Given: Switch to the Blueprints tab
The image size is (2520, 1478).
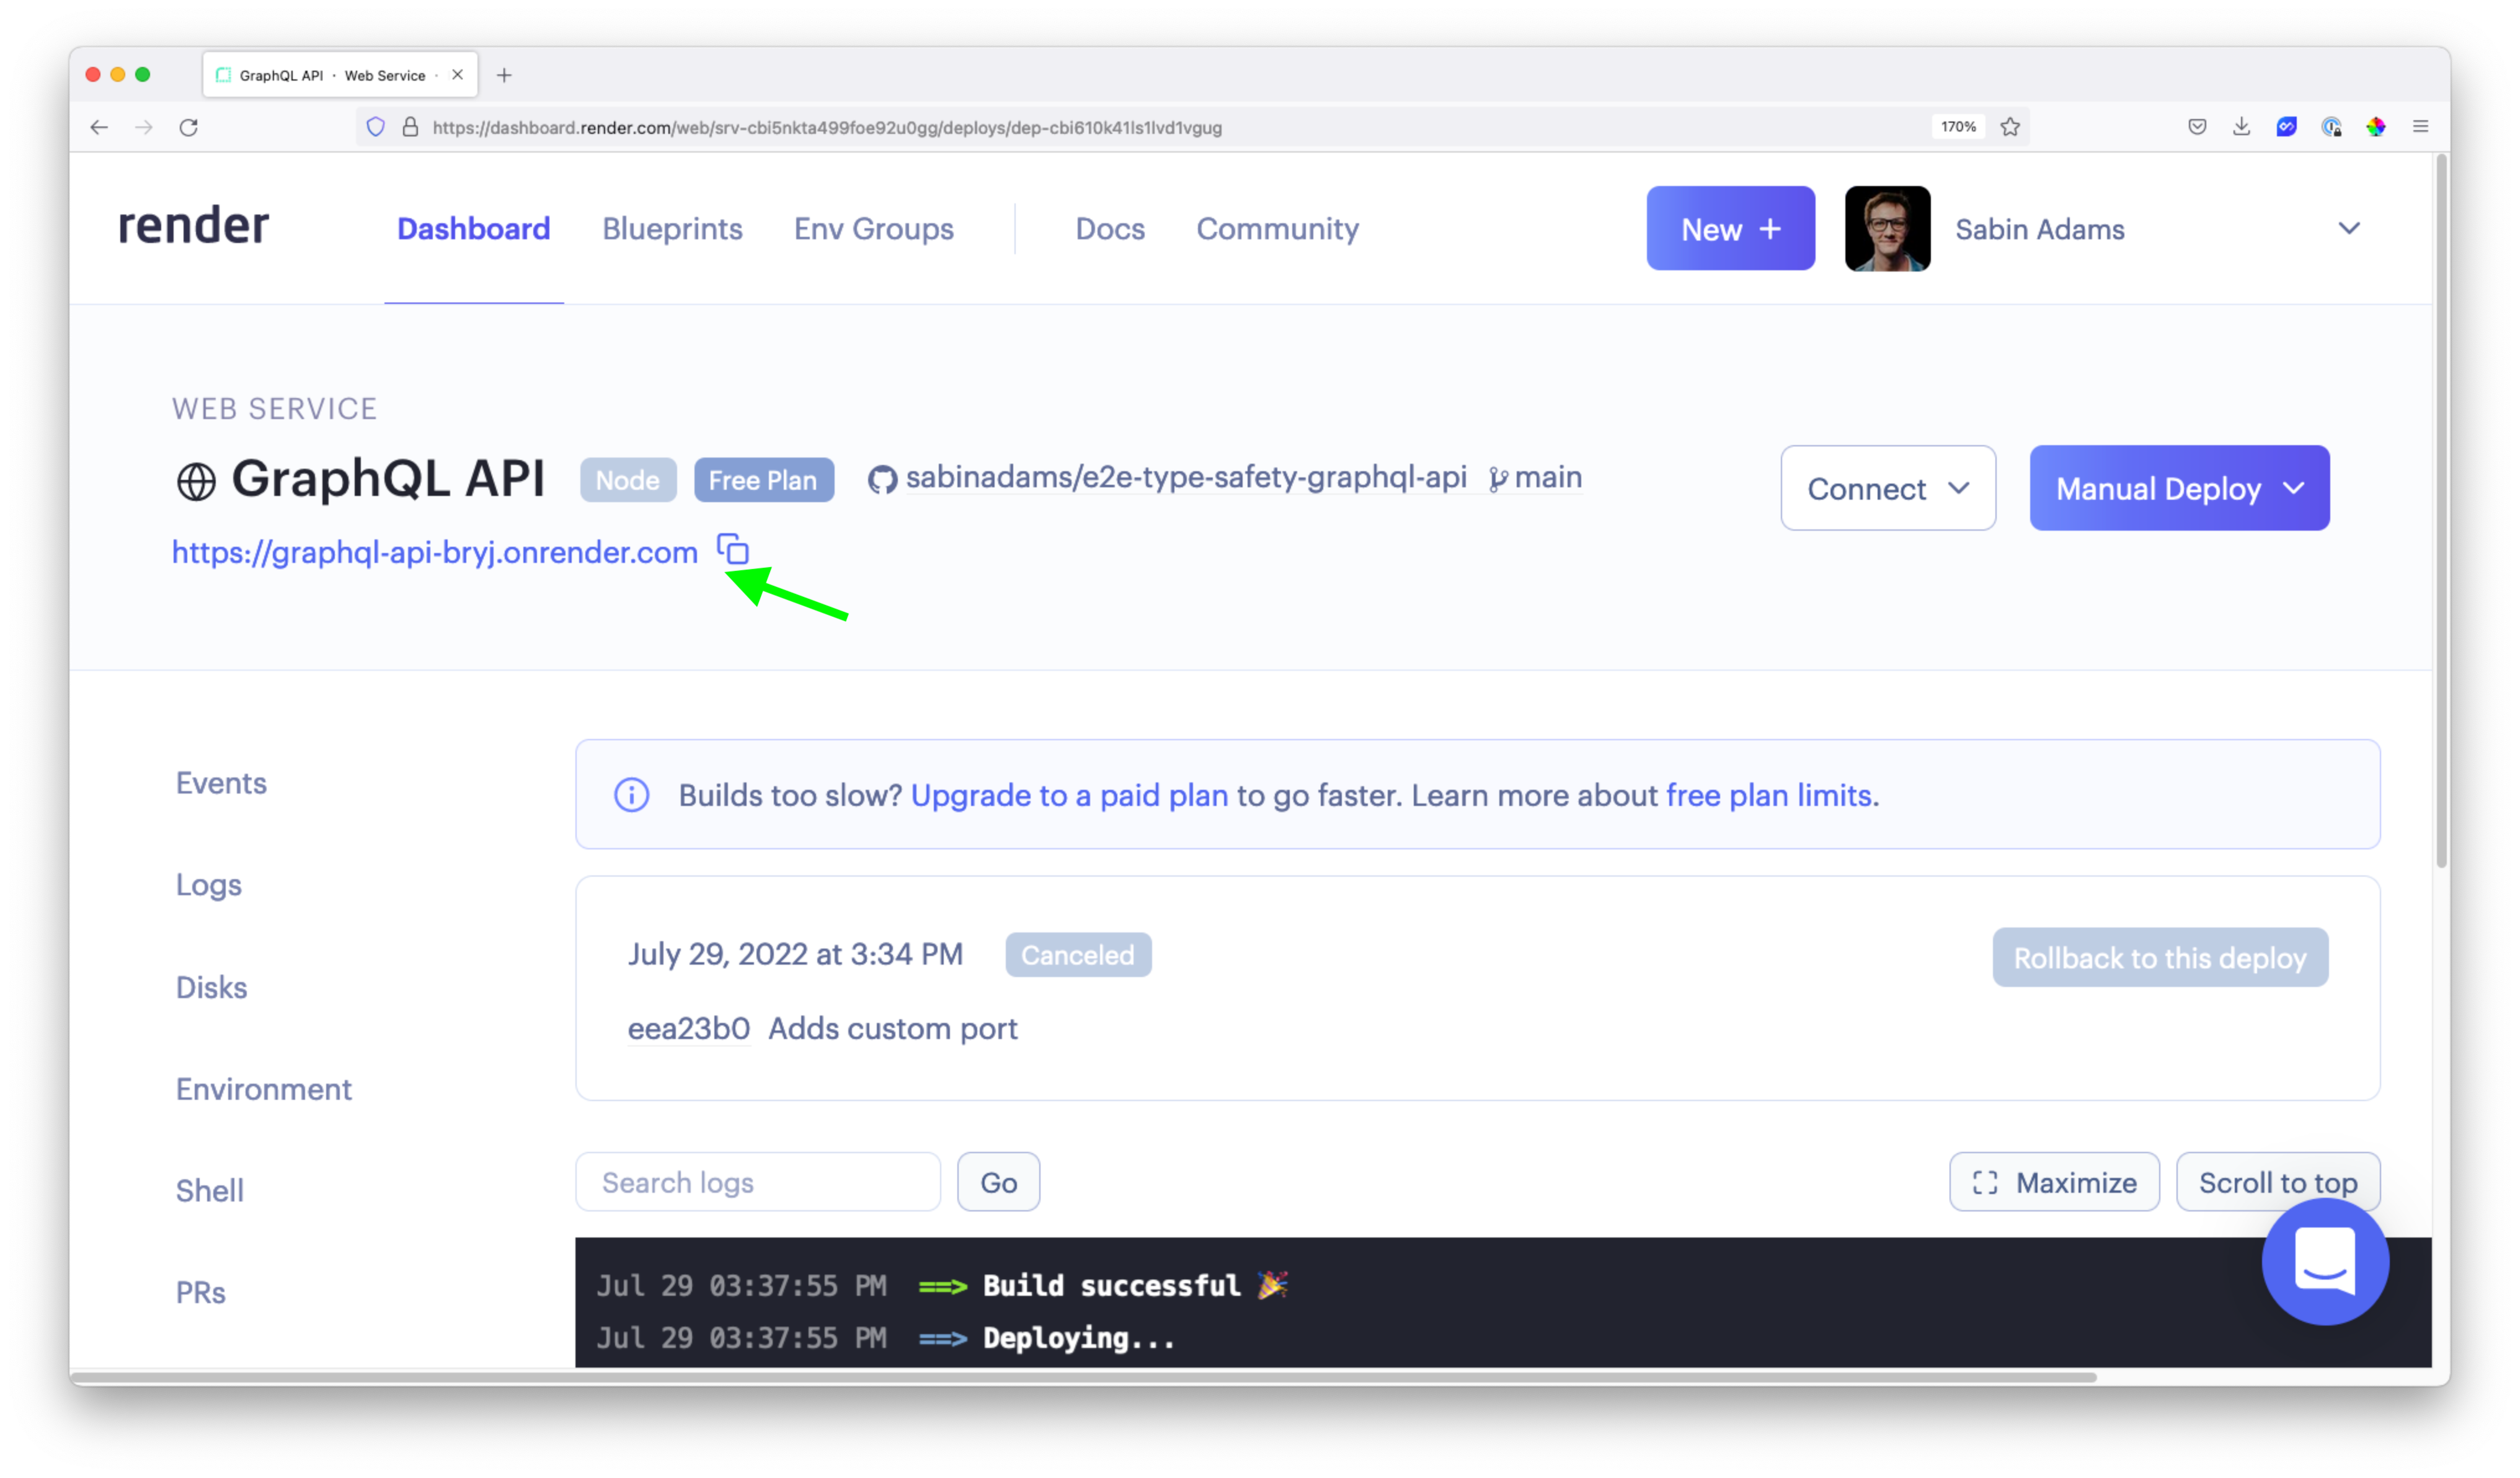Looking at the screenshot, I should [x=672, y=229].
